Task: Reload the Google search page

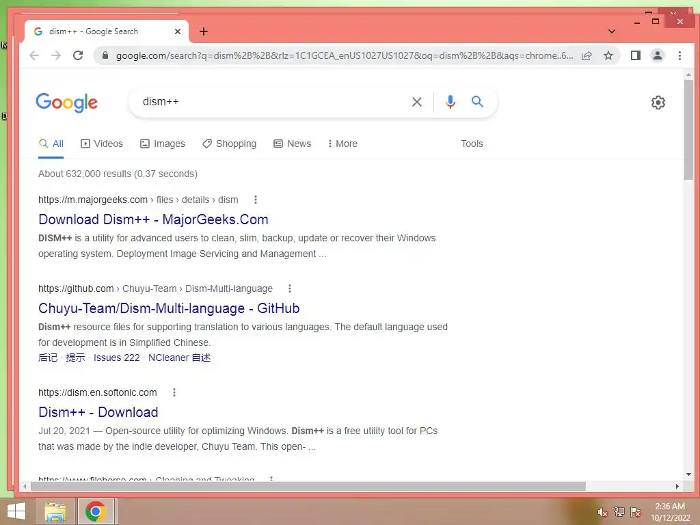Action: point(78,55)
